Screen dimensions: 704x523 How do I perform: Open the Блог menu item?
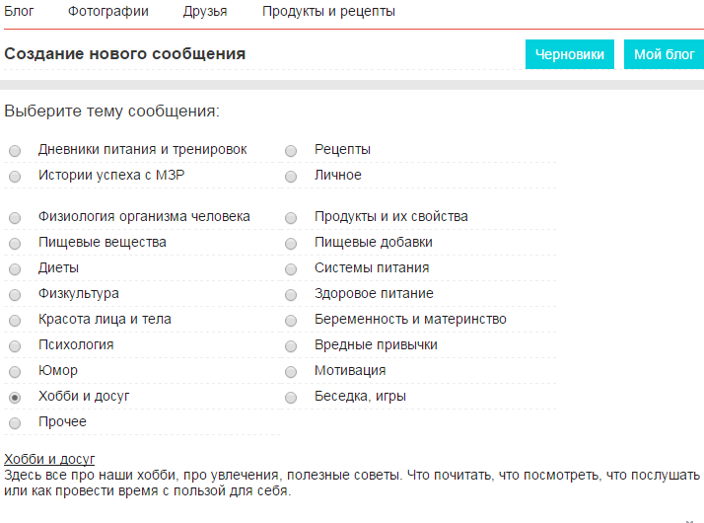click(x=19, y=11)
